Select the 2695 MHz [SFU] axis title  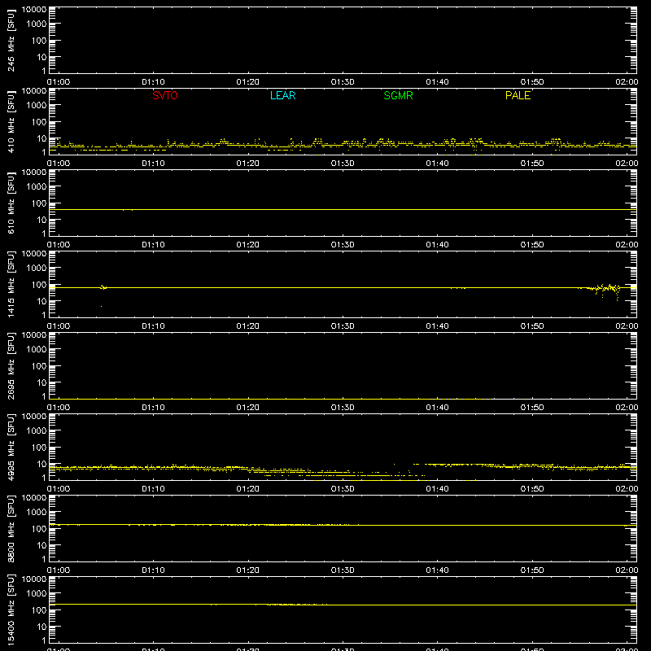click(11, 365)
